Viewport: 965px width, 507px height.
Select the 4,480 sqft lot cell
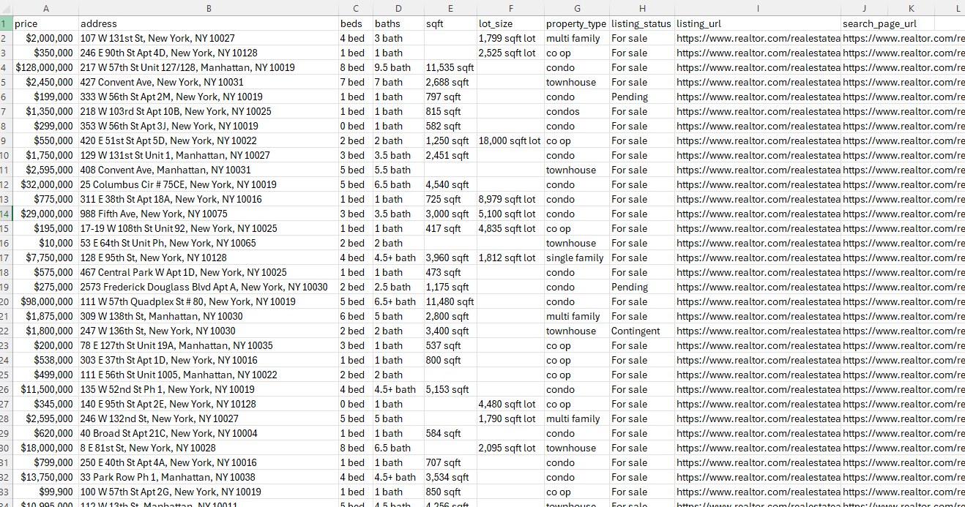510,404
